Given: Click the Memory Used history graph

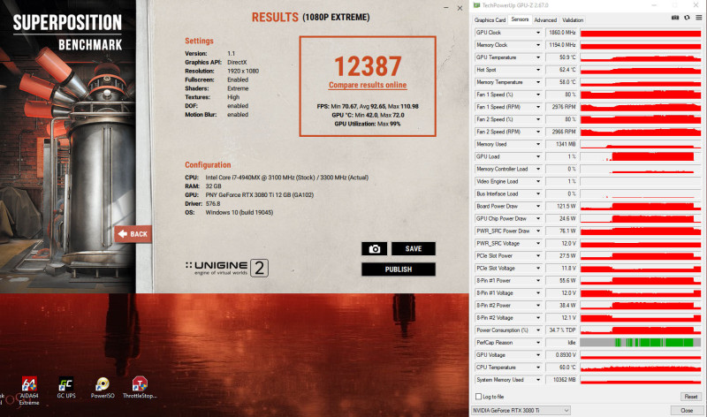Looking at the screenshot, I should (x=640, y=144).
